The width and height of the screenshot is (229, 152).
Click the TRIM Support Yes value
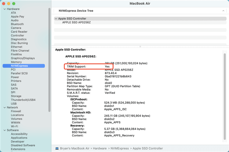(x=107, y=67)
